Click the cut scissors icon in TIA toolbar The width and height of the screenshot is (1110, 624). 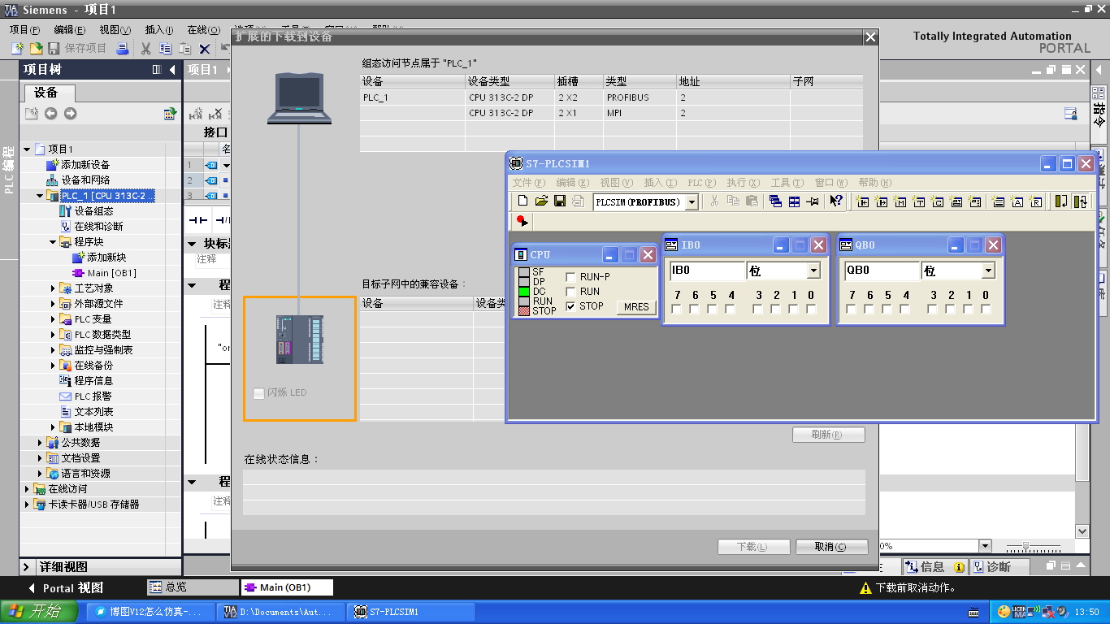coord(146,49)
